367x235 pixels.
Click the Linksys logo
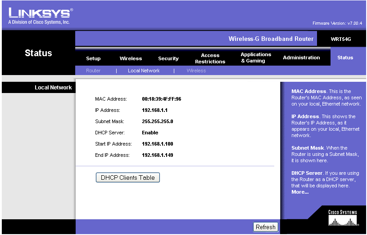(41, 16)
